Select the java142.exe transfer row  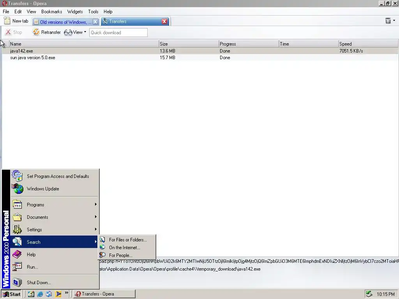200,51
